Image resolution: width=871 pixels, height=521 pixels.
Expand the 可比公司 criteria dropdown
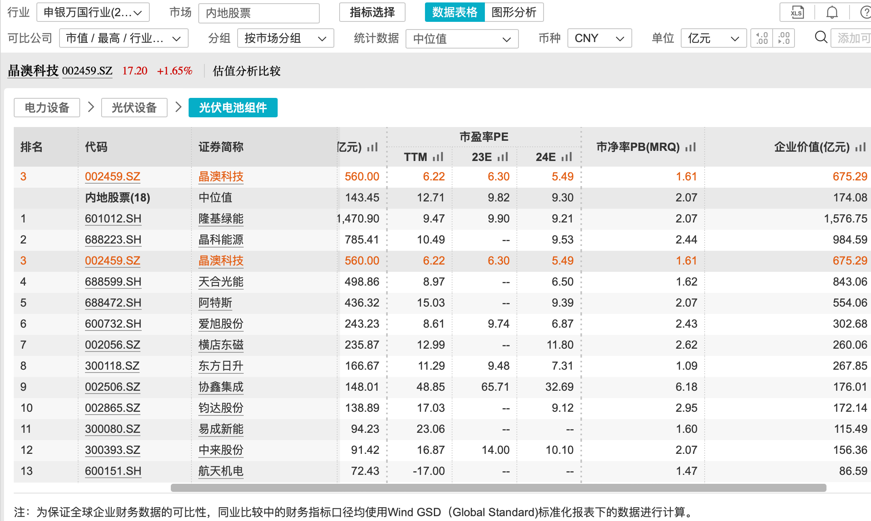coord(124,38)
